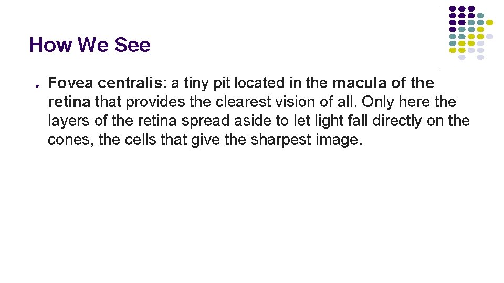Click the bold word "retina" starting line two

(x=69, y=102)
